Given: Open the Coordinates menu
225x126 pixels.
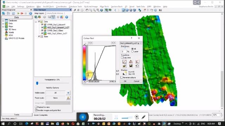Looking at the screenshot, I should click(62, 7).
